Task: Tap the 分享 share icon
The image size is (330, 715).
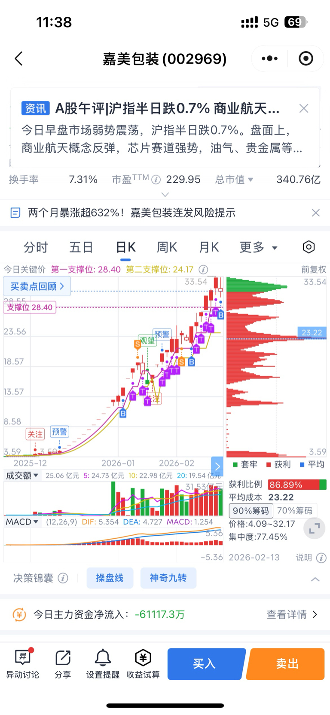Action: (x=63, y=664)
